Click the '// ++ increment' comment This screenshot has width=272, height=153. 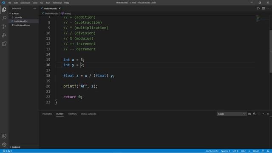pyautogui.click(x=79, y=44)
